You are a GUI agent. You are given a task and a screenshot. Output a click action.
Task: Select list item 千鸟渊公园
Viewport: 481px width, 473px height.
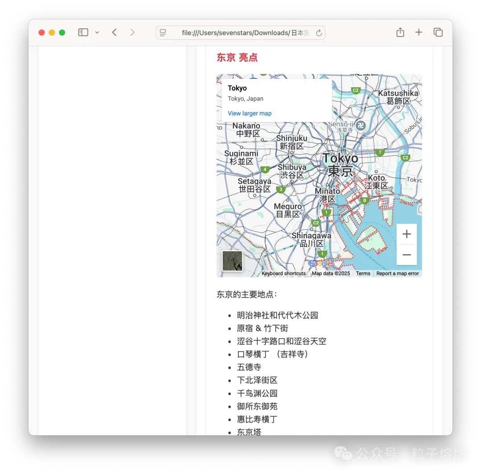pyautogui.click(x=257, y=393)
